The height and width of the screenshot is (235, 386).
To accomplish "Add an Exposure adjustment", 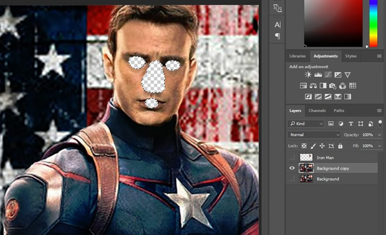I will point(337,74).
